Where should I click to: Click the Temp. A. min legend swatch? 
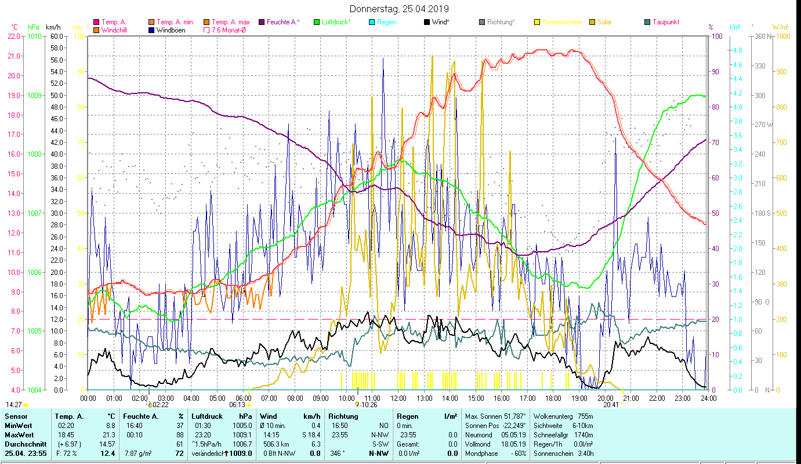(152, 22)
